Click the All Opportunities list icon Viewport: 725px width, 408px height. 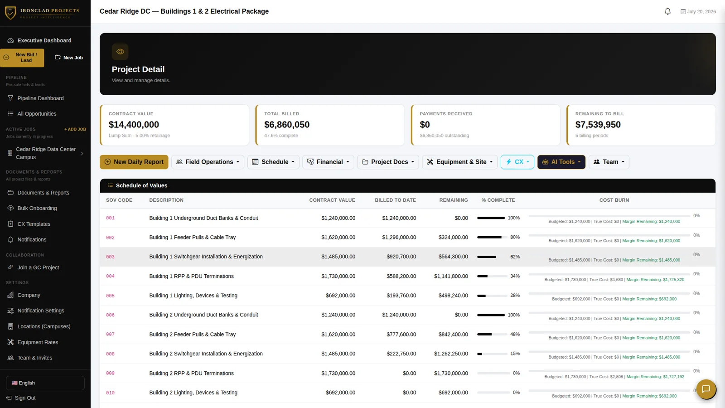(10, 114)
